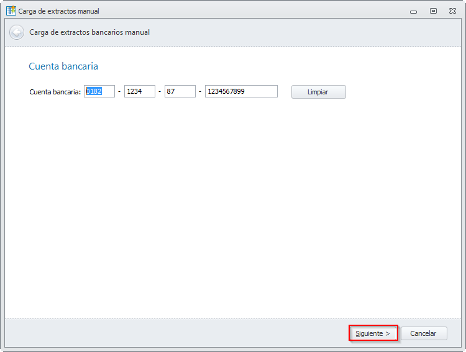Screen dimensions: 466x352
Task: Minimize the Carga de extractos manual window
Action: [413, 12]
